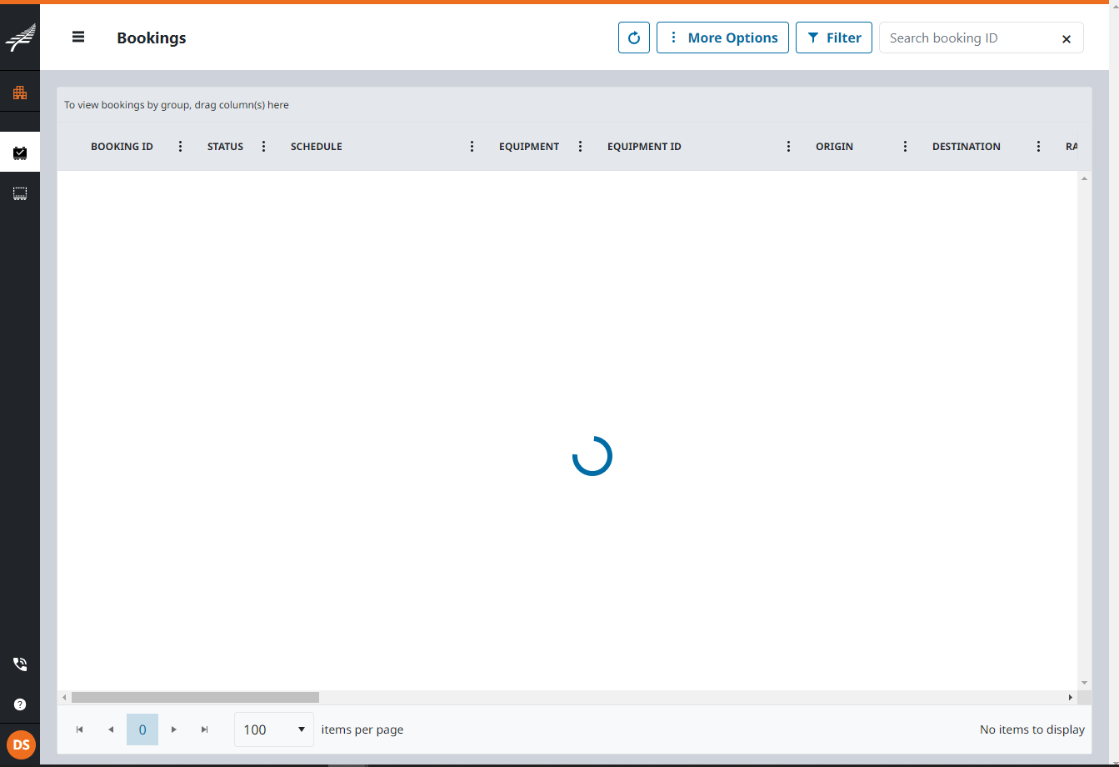Click the phone contact icon in sidebar
The width and height of the screenshot is (1119, 767).
coord(20,664)
